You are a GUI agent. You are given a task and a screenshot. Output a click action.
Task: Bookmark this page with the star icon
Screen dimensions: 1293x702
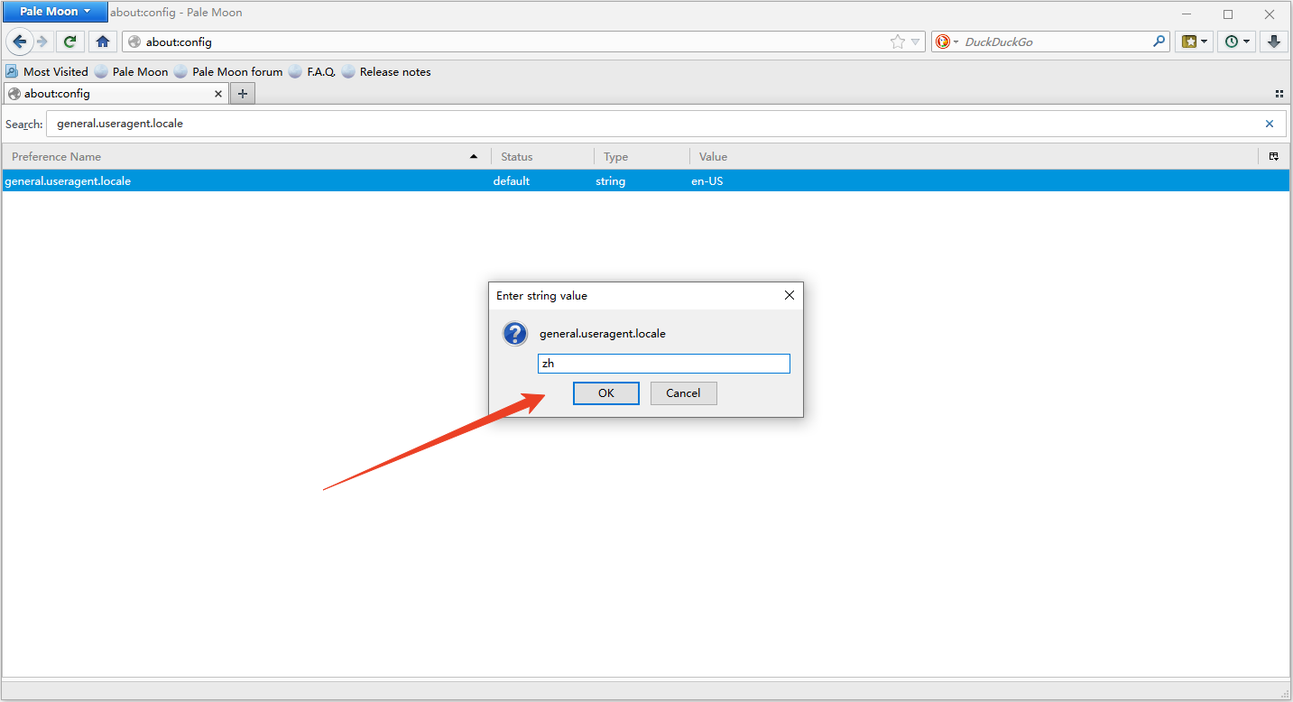897,42
